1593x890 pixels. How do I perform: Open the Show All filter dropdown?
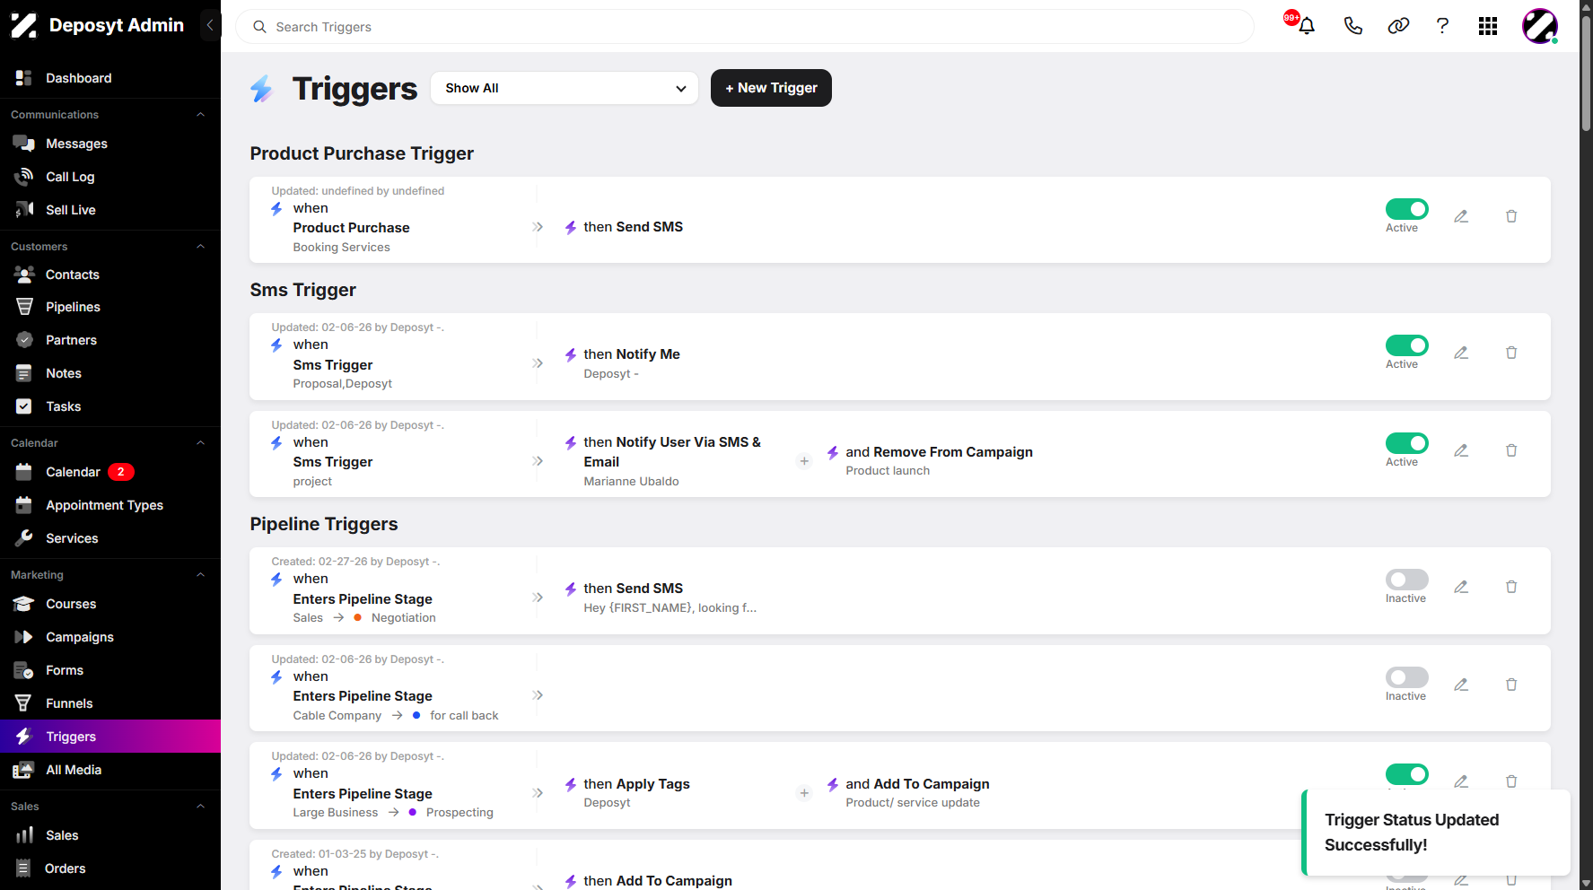[565, 88]
